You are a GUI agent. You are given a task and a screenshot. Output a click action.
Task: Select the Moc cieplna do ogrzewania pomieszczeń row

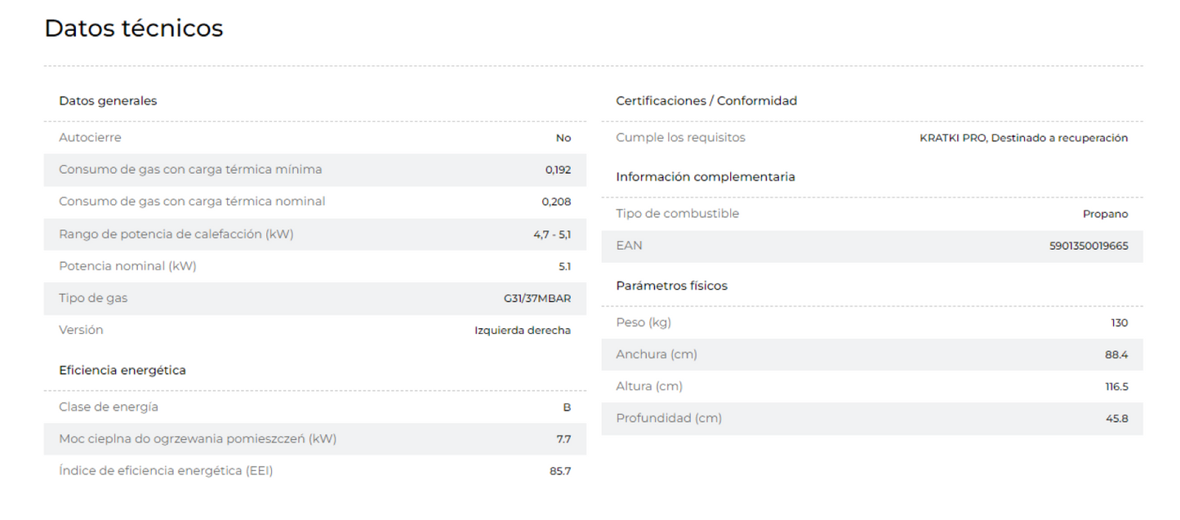(x=315, y=439)
